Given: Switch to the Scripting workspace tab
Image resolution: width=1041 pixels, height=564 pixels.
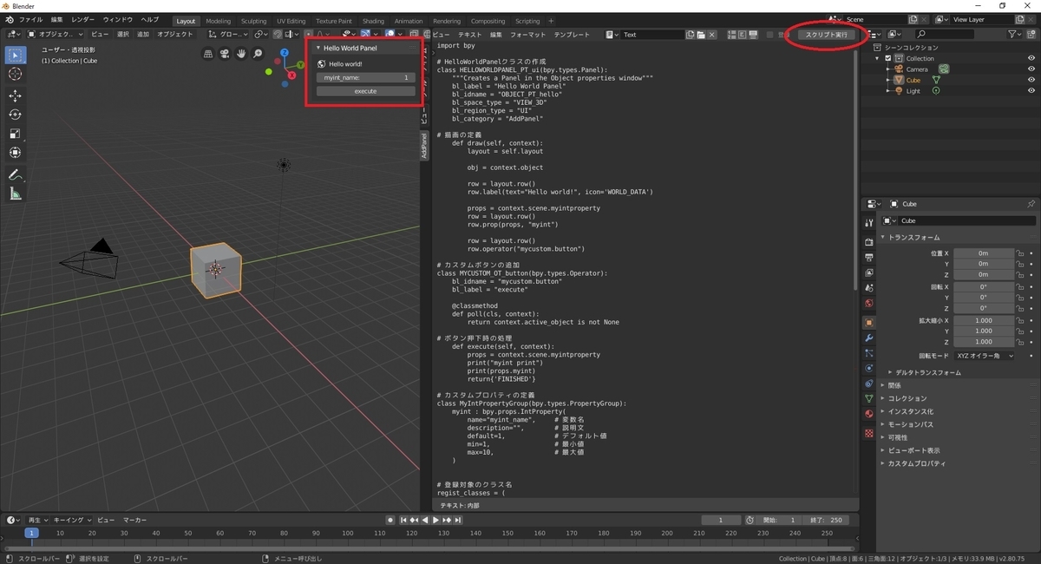Looking at the screenshot, I should (x=527, y=21).
